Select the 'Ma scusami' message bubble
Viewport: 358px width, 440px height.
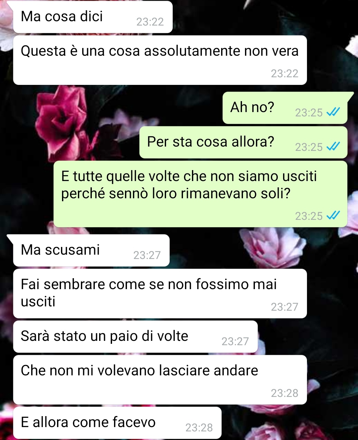coord(91,250)
